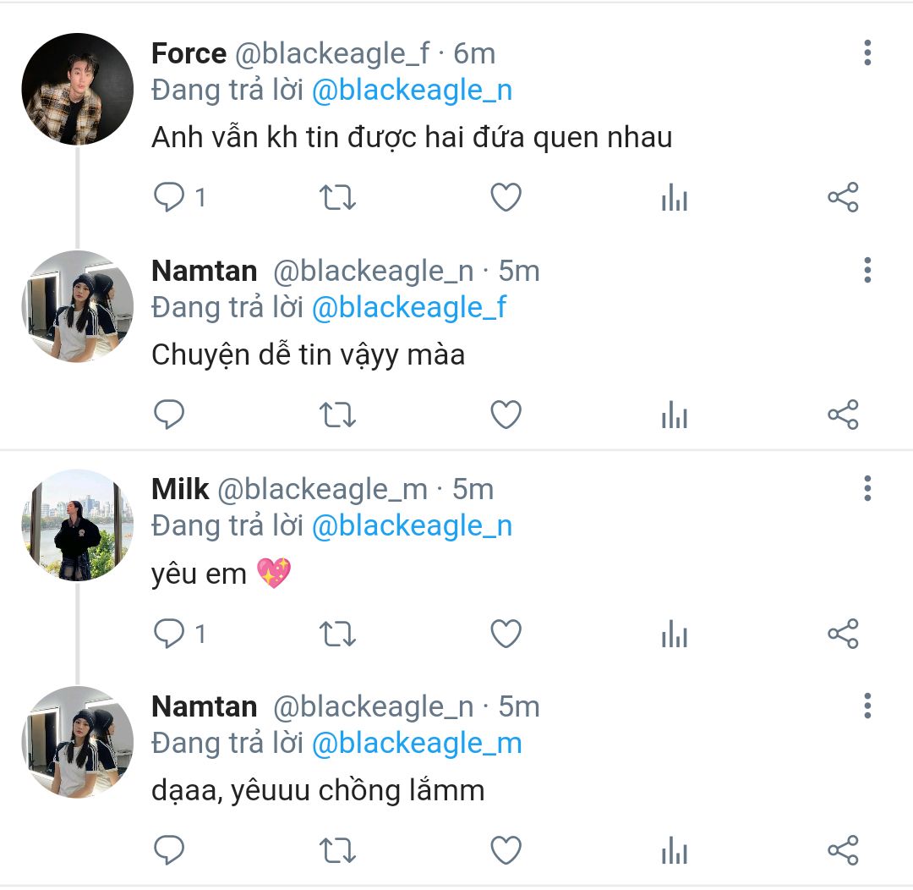Retweet Milk's 'yêu em' tweet
913x890 pixels.
click(337, 634)
